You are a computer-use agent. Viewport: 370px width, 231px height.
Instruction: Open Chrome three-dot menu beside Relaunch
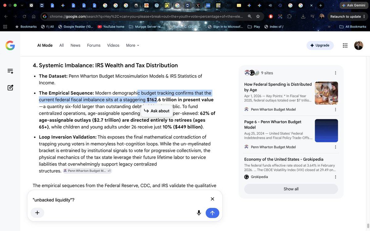coord(364,17)
